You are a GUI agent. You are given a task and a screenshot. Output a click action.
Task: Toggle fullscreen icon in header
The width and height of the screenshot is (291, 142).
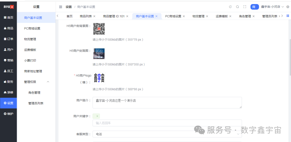click(x=245, y=7)
